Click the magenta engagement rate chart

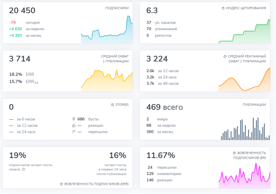(x=244, y=176)
